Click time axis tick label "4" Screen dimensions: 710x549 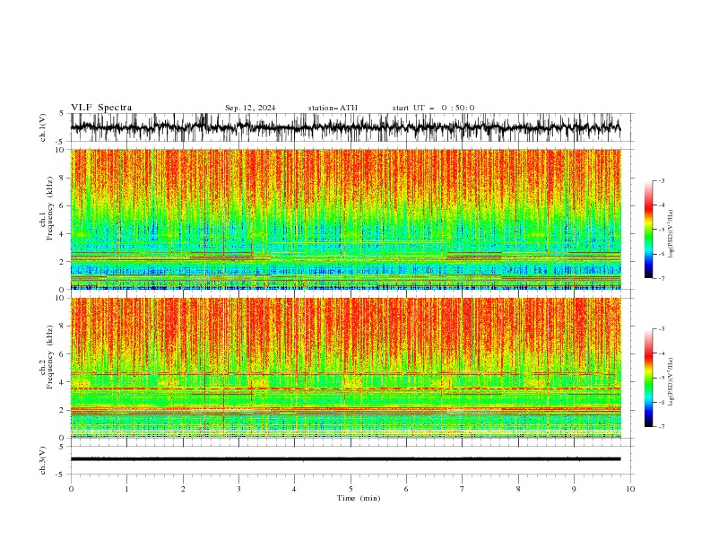click(x=294, y=489)
